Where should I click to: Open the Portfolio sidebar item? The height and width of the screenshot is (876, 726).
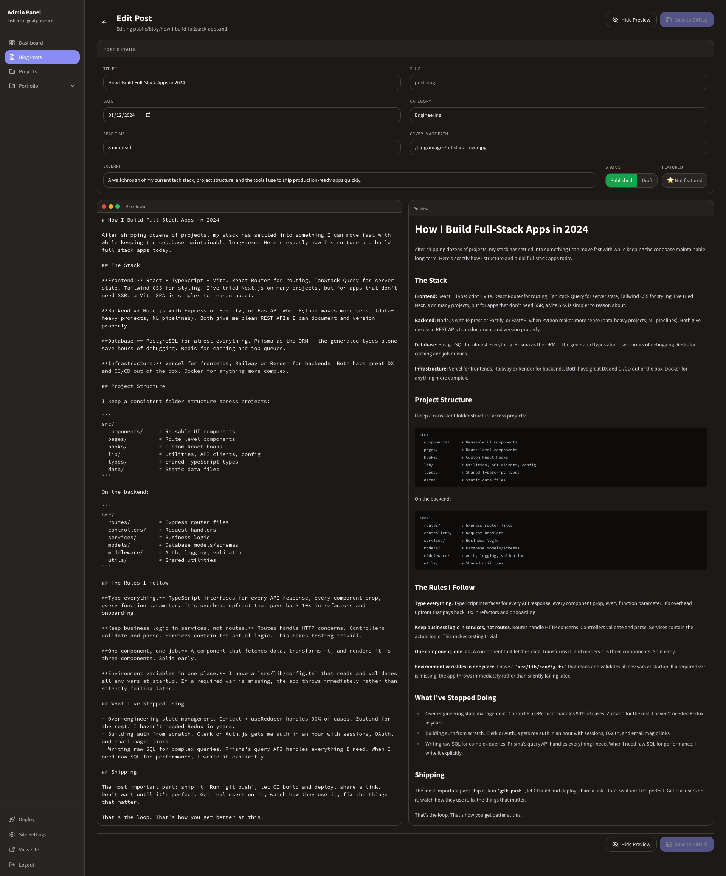point(28,86)
